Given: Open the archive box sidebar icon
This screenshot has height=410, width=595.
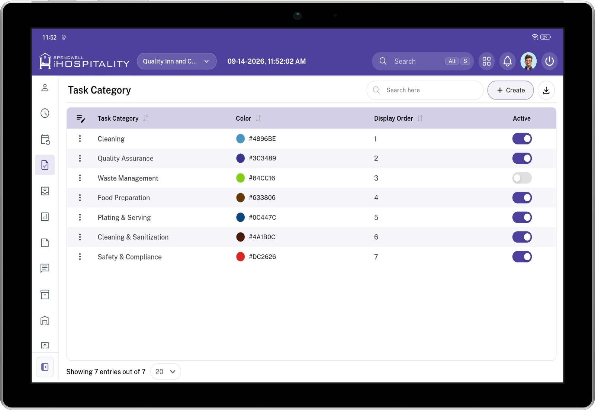Looking at the screenshot, I should click(45, 295).
